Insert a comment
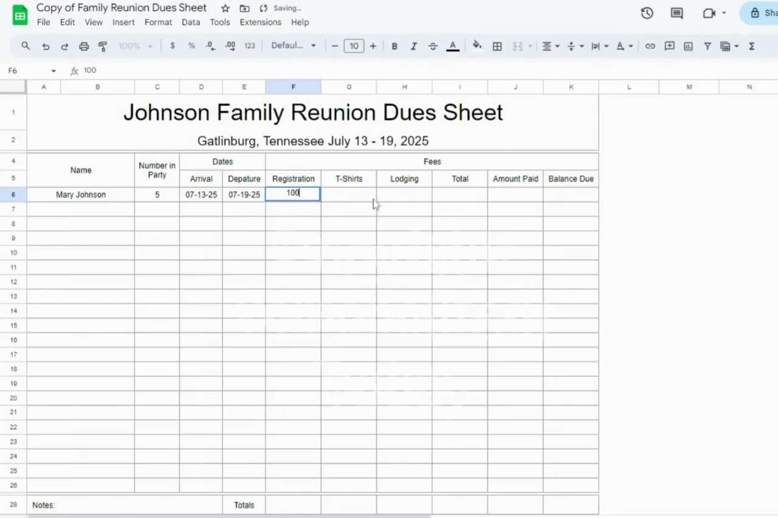778x518 pixels. pos(669,46)
